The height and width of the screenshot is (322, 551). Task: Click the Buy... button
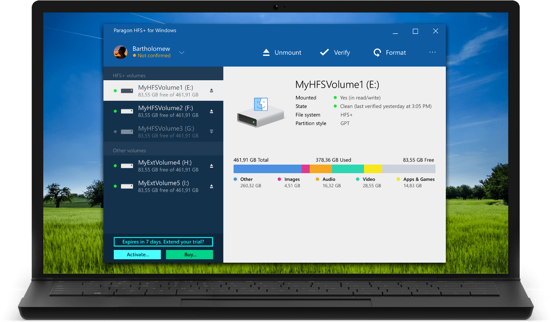189,254
